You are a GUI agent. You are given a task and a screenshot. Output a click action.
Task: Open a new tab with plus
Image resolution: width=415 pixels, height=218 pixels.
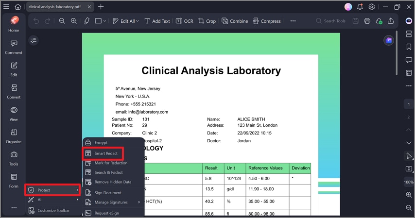tap(101, 7)
